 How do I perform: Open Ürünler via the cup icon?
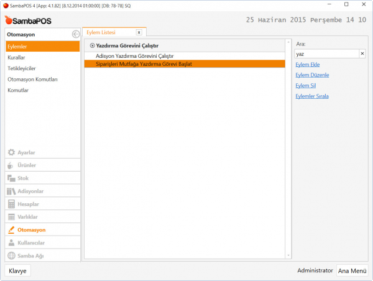(x=11, y=165)
